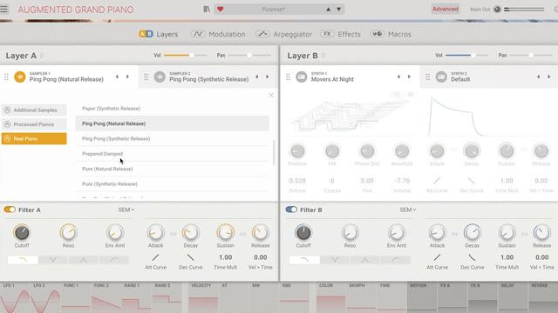Toggle link between Filter B Sustain and Release

coord(525,234)
